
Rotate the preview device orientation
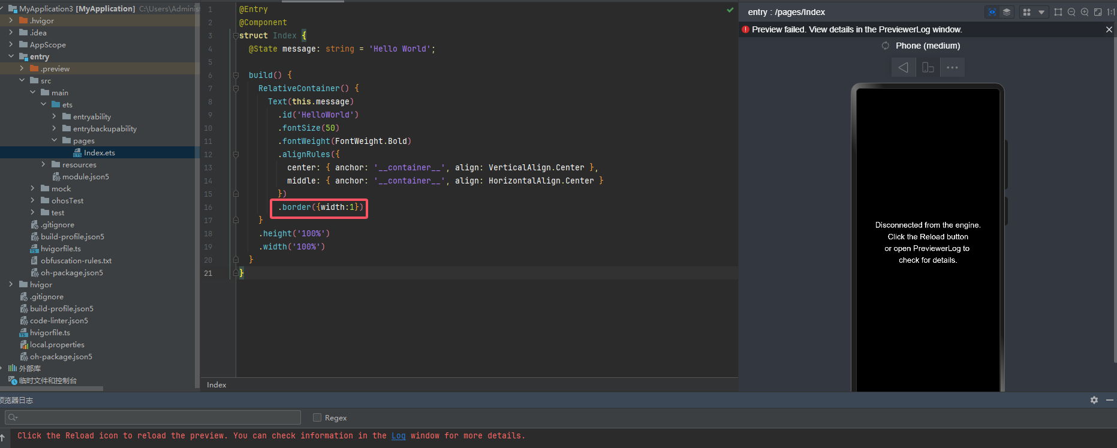pos(928,67)
